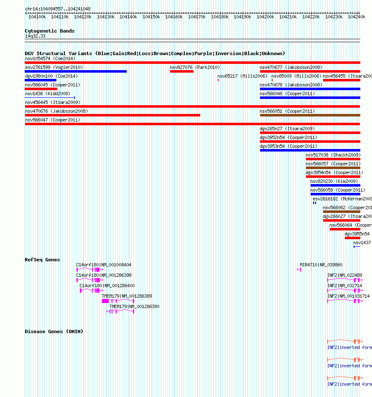Screen dimensions: 372x397
Task: Click the brown bar under nsv566057 (Cooper2011)
Action: coord(333,168)
